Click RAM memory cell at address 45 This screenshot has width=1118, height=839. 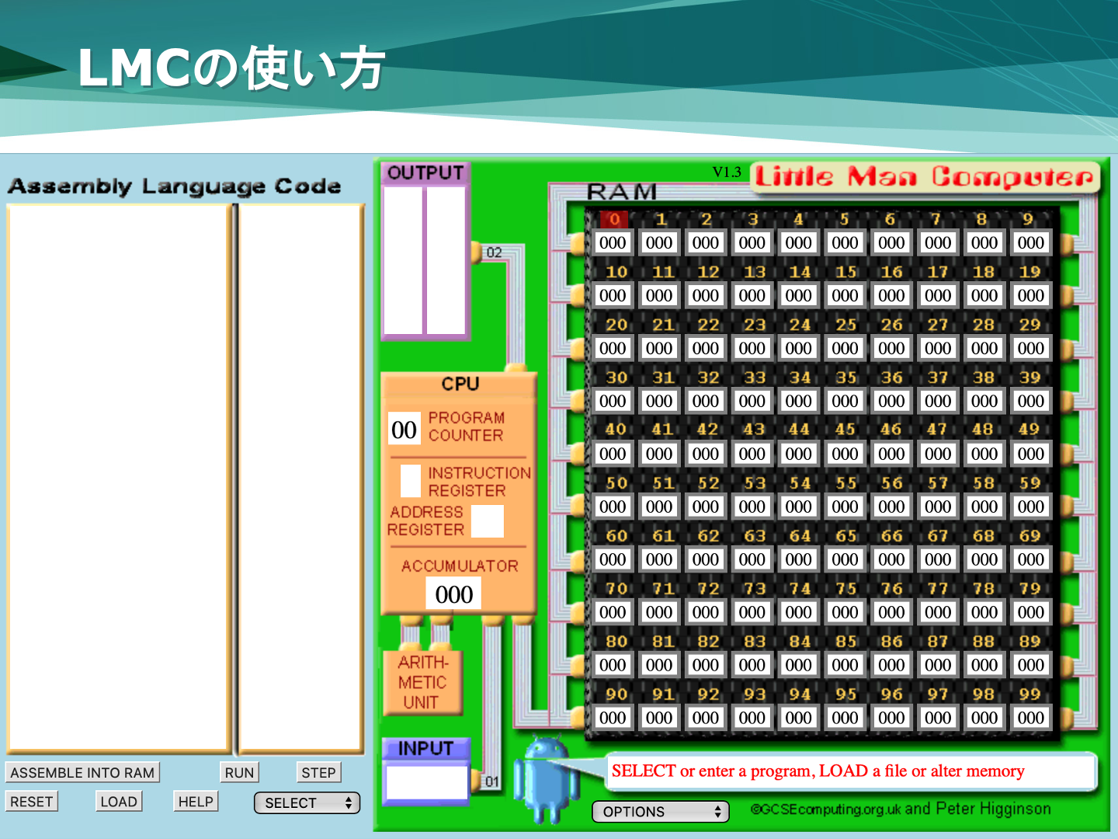pyautogui.click(x=845, y=454)
